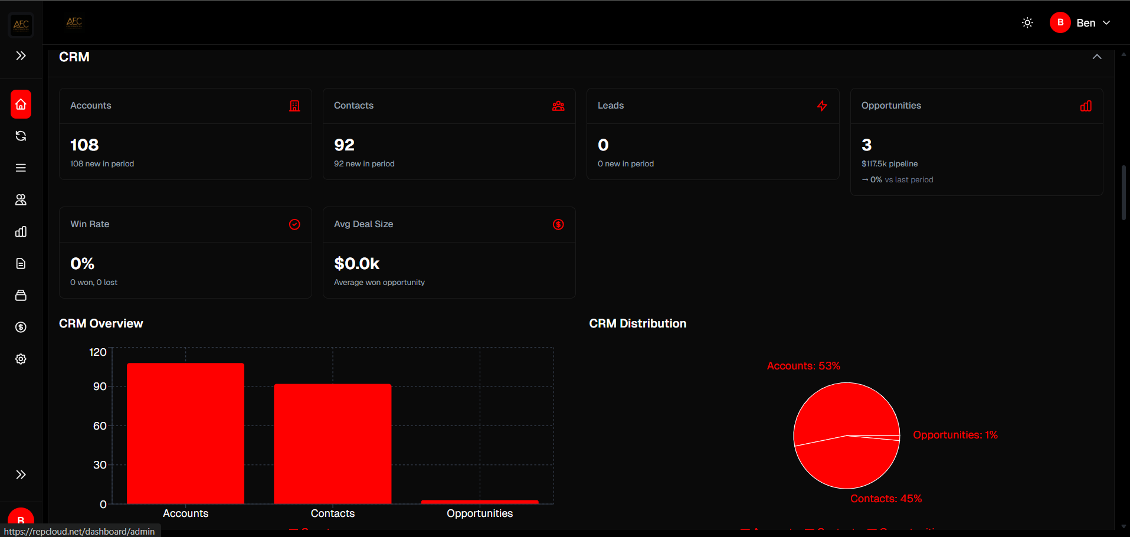Click '92 new in period' text
1130x537 pixels.
click(x=364, y=164)
